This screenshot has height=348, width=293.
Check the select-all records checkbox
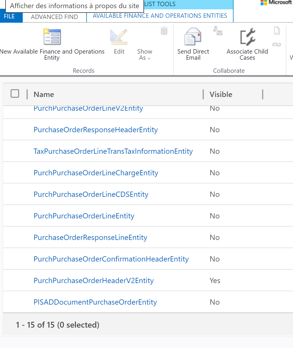click(x=15, y=94)
